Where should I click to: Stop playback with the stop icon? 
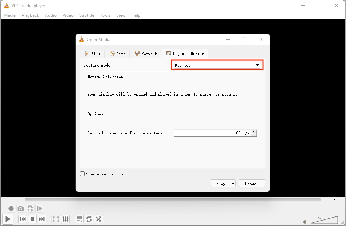32,219
